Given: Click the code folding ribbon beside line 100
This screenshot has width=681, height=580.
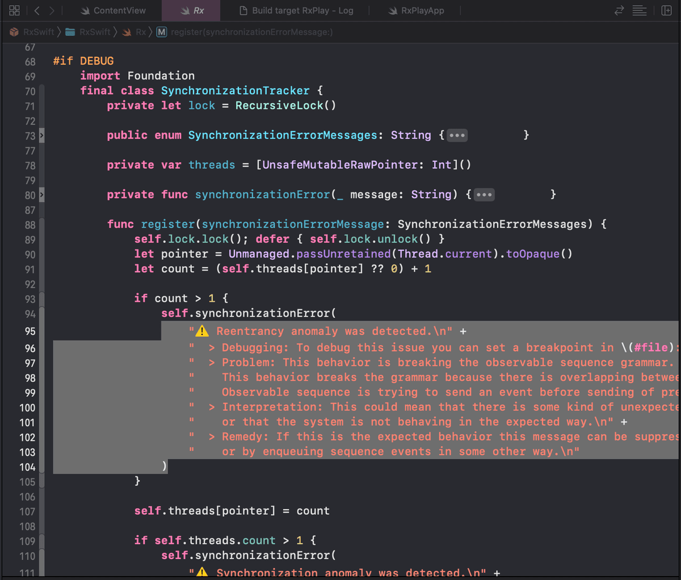Looking at the screenshot, I should tap(41, 407).
